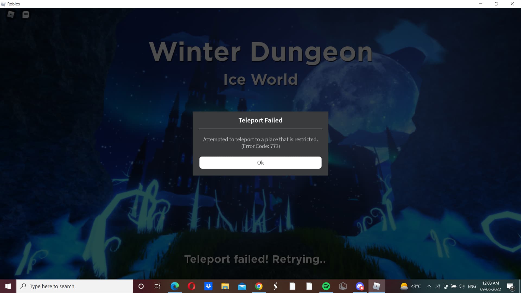Viewport: 521px width, 293px height.
Task: Open the notification action center
Action: point(510,286)
